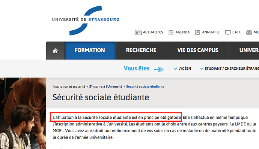Click the blue double arrow after Vous êtes
Screen dimensions: 259x149
pos(159,69)
